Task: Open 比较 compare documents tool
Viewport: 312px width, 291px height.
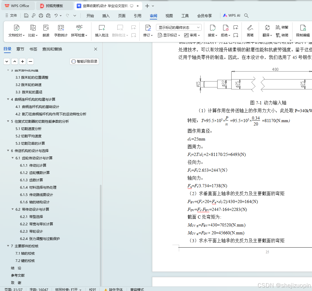Action: click(x=33, y=31)
